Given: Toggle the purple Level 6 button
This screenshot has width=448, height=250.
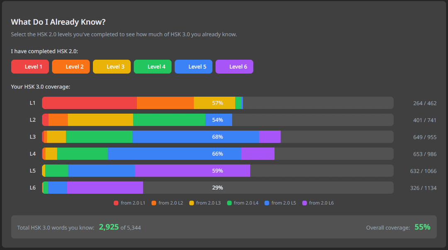Looking at the screenshot, I should point(234,67).
